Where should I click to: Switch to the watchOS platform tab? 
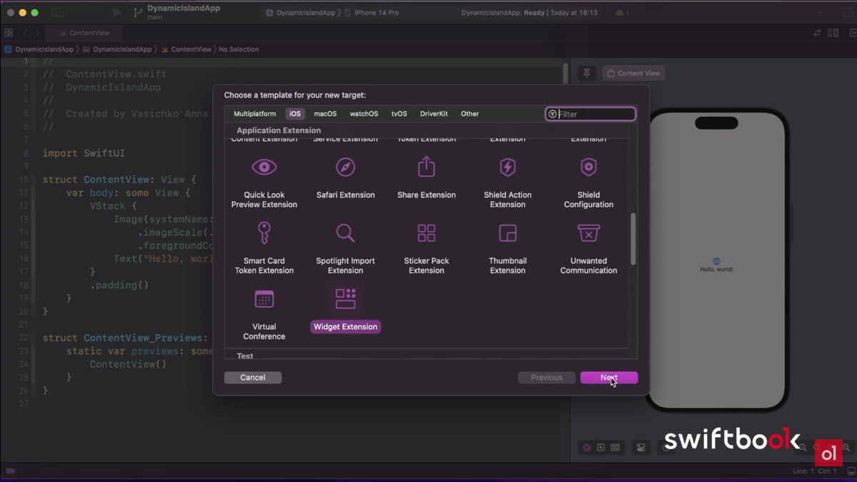click(x=364, y=114)
